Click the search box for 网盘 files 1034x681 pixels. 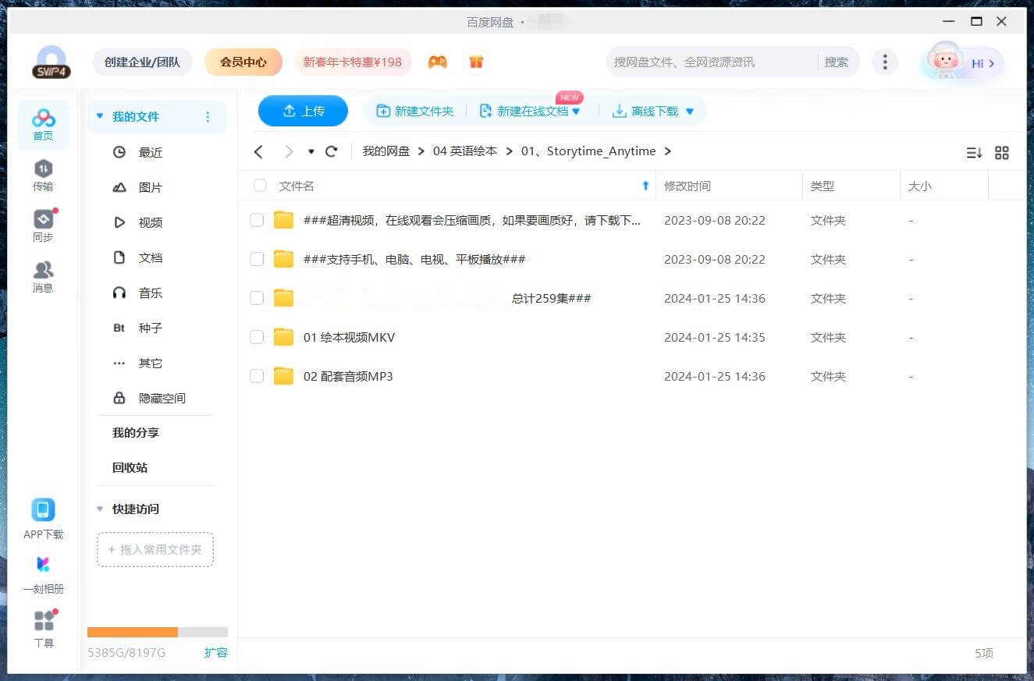(x=710, y=62)
